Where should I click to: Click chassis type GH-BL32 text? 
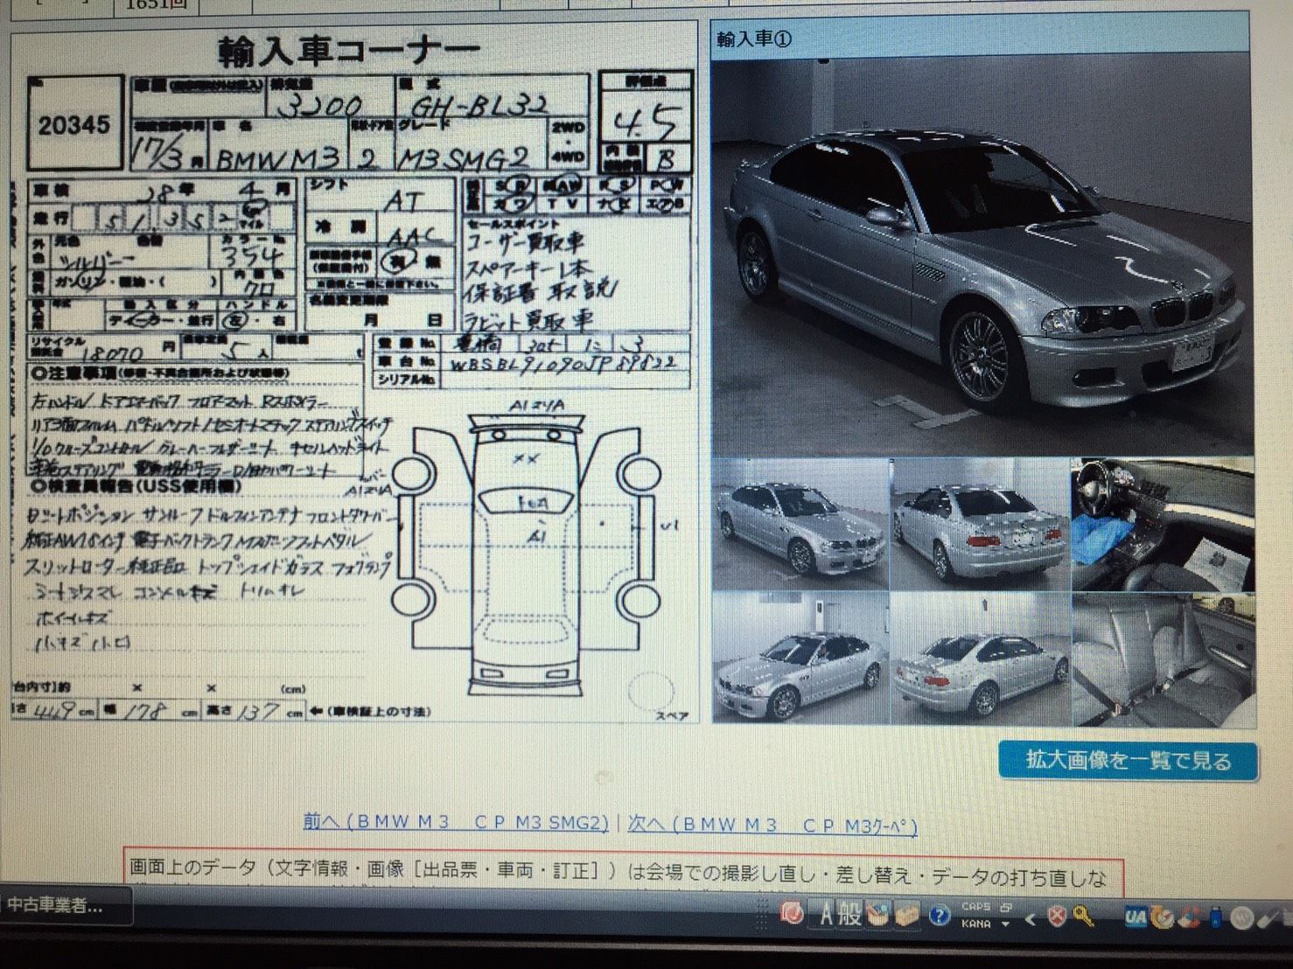pos(479,107)
